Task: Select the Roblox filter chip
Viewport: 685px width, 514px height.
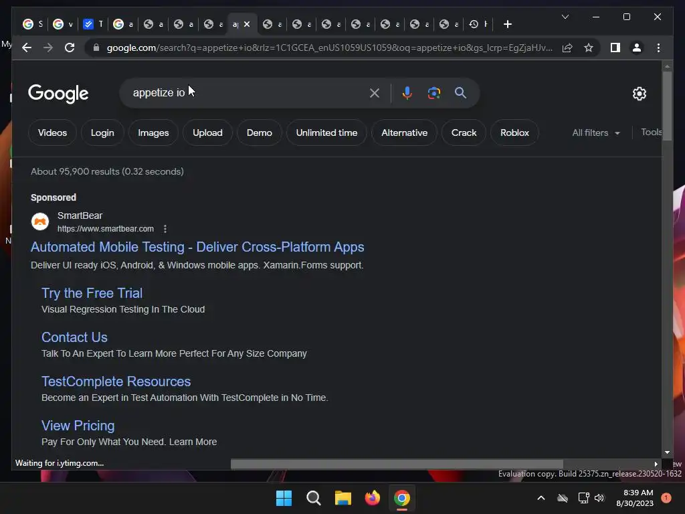Action: pos(514,133)
